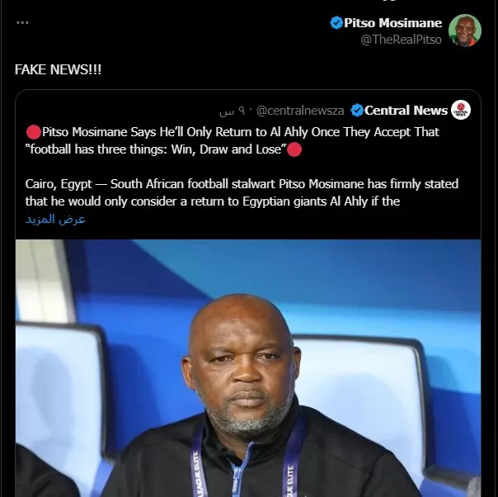Viewport: 498px width, 497px height.
Task: Open the photo of the coach
Action: tap(248, 368)
